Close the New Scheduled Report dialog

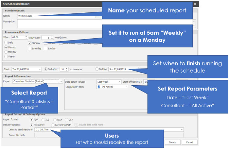195,4
